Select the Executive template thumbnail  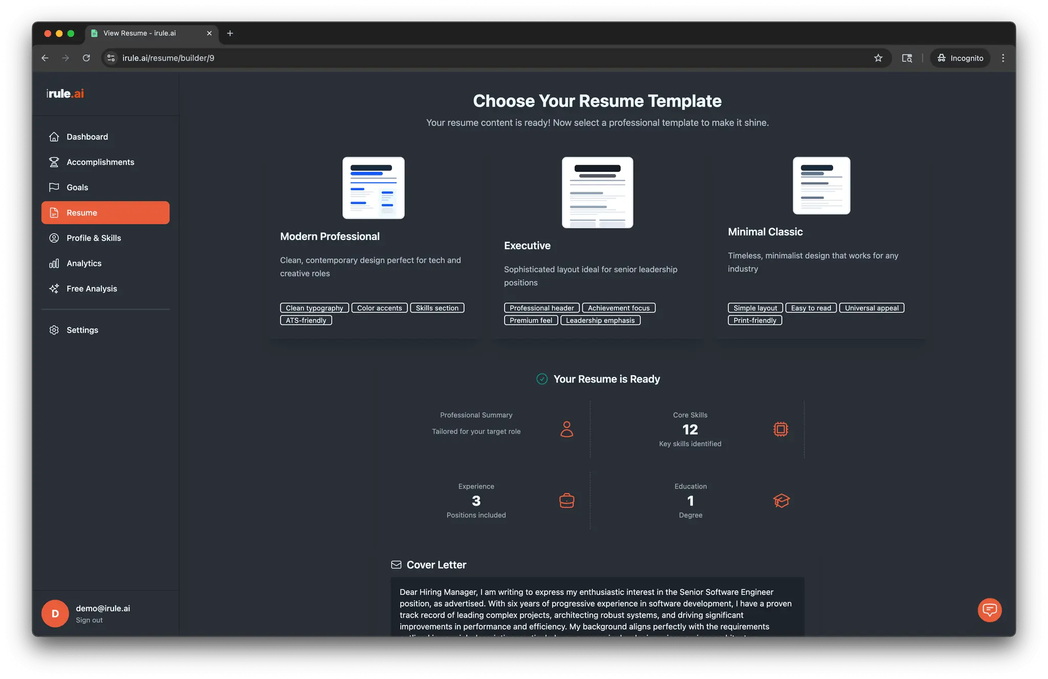(597, 192)
